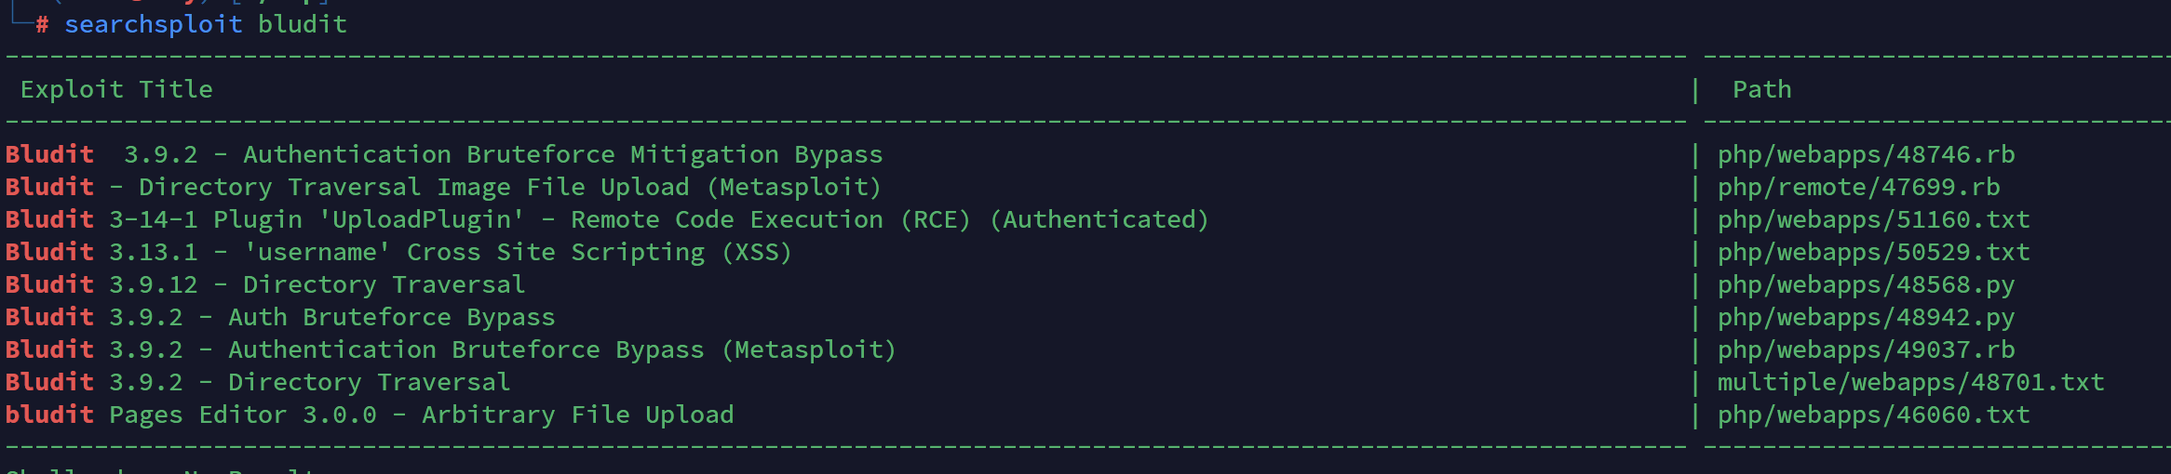Select the UploadPlugin Remote Code Execution entry
The height and width of the screenshot is (474, 2171).
607,219
